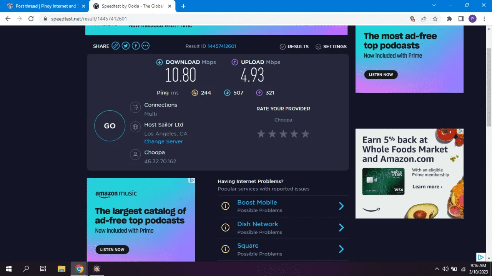Expand the Square chevron arrow
492x276 pixels.
tap(341, 250)
